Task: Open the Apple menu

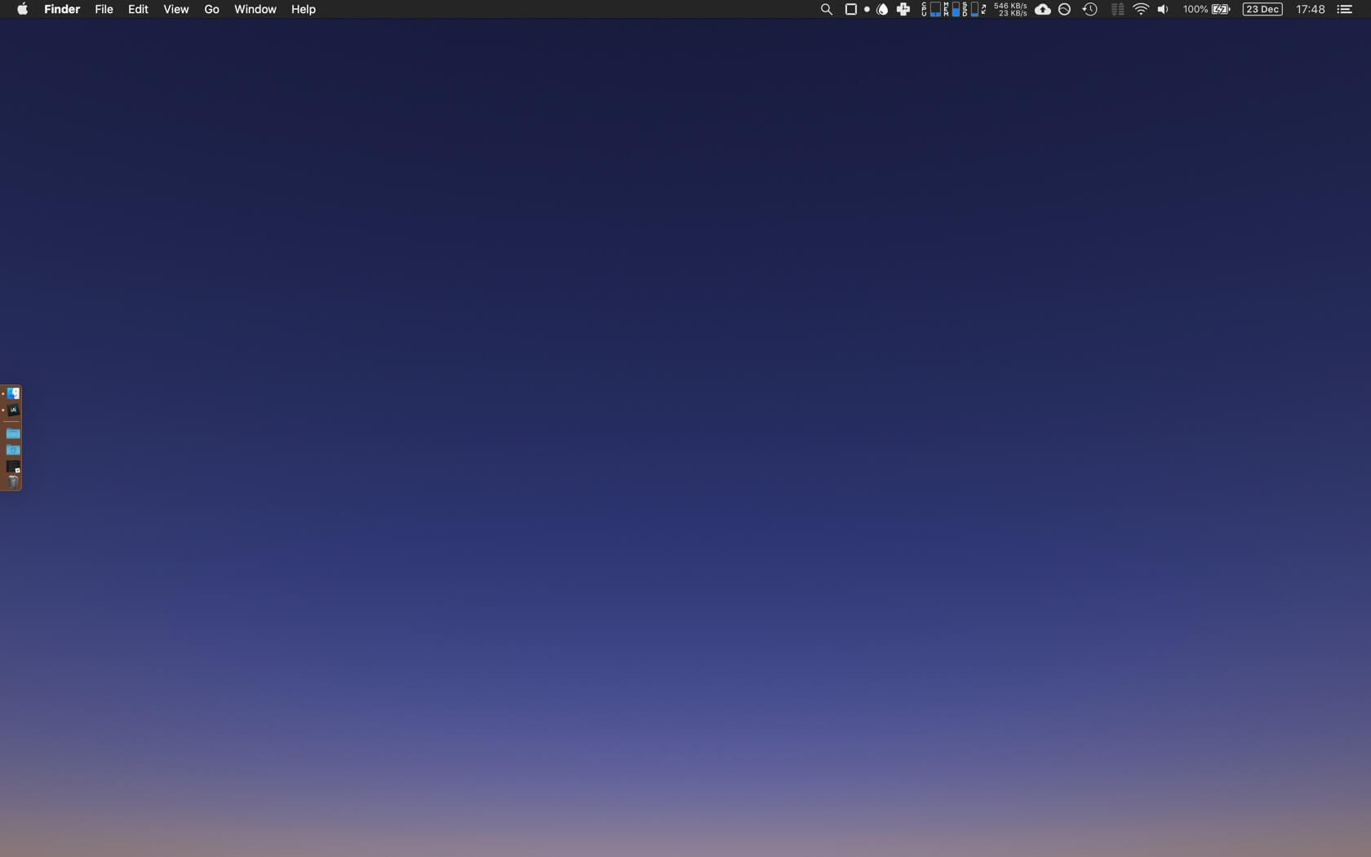Action: click(x=22, y=10)
